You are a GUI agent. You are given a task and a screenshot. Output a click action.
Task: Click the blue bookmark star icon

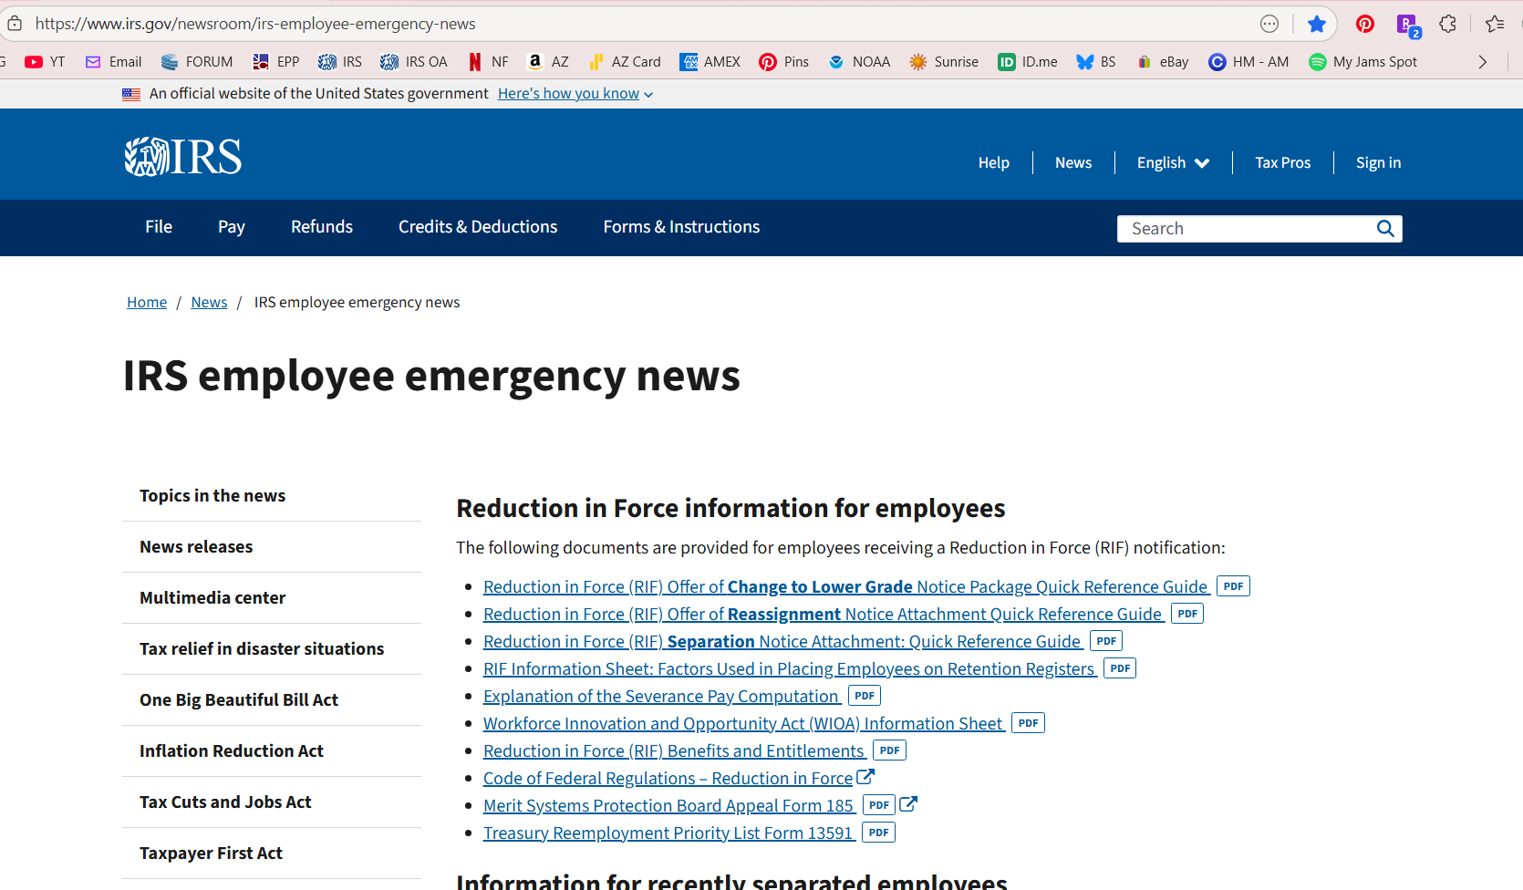tap(1316, 24)
